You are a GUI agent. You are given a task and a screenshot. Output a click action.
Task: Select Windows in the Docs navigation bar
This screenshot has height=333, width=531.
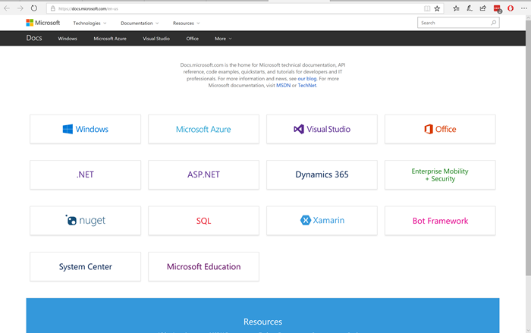click(x=68, y=39)
